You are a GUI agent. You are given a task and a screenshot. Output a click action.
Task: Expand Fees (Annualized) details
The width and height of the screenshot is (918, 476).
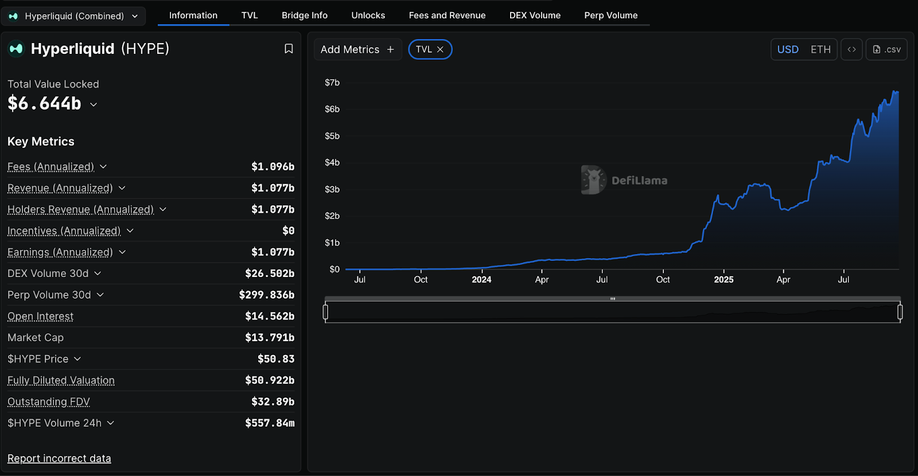pyautogui.click(x=103, y=167)
